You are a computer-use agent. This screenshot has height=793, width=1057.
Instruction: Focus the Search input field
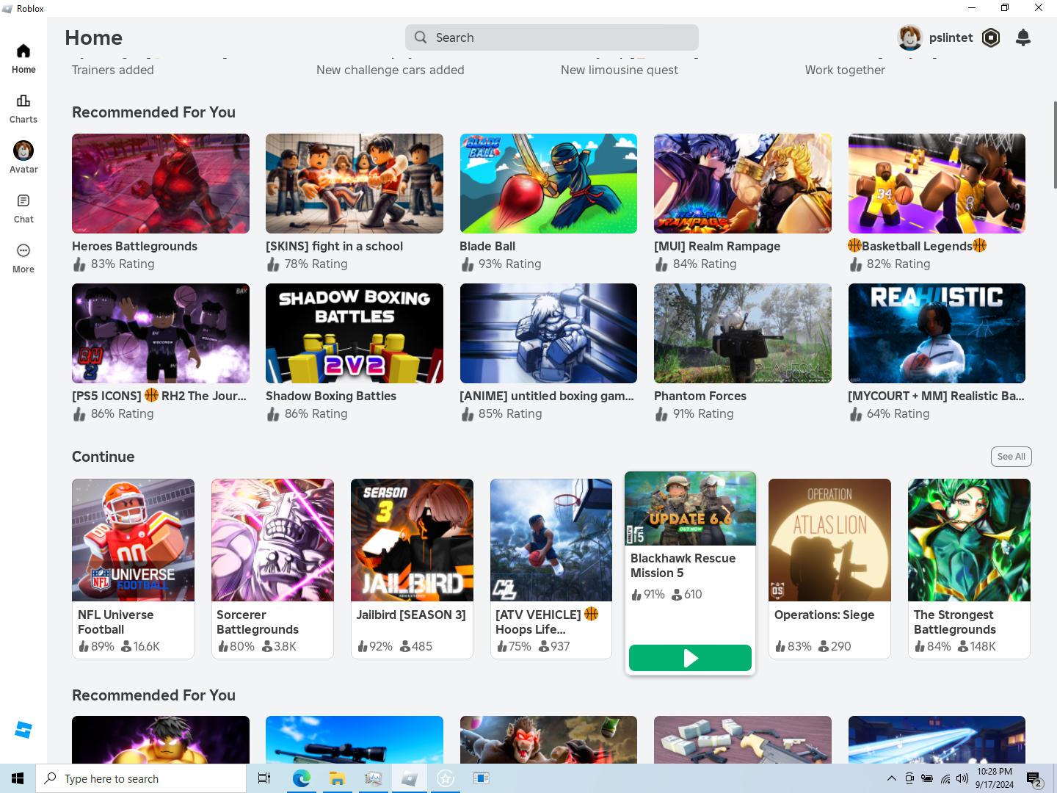point(552,37)
